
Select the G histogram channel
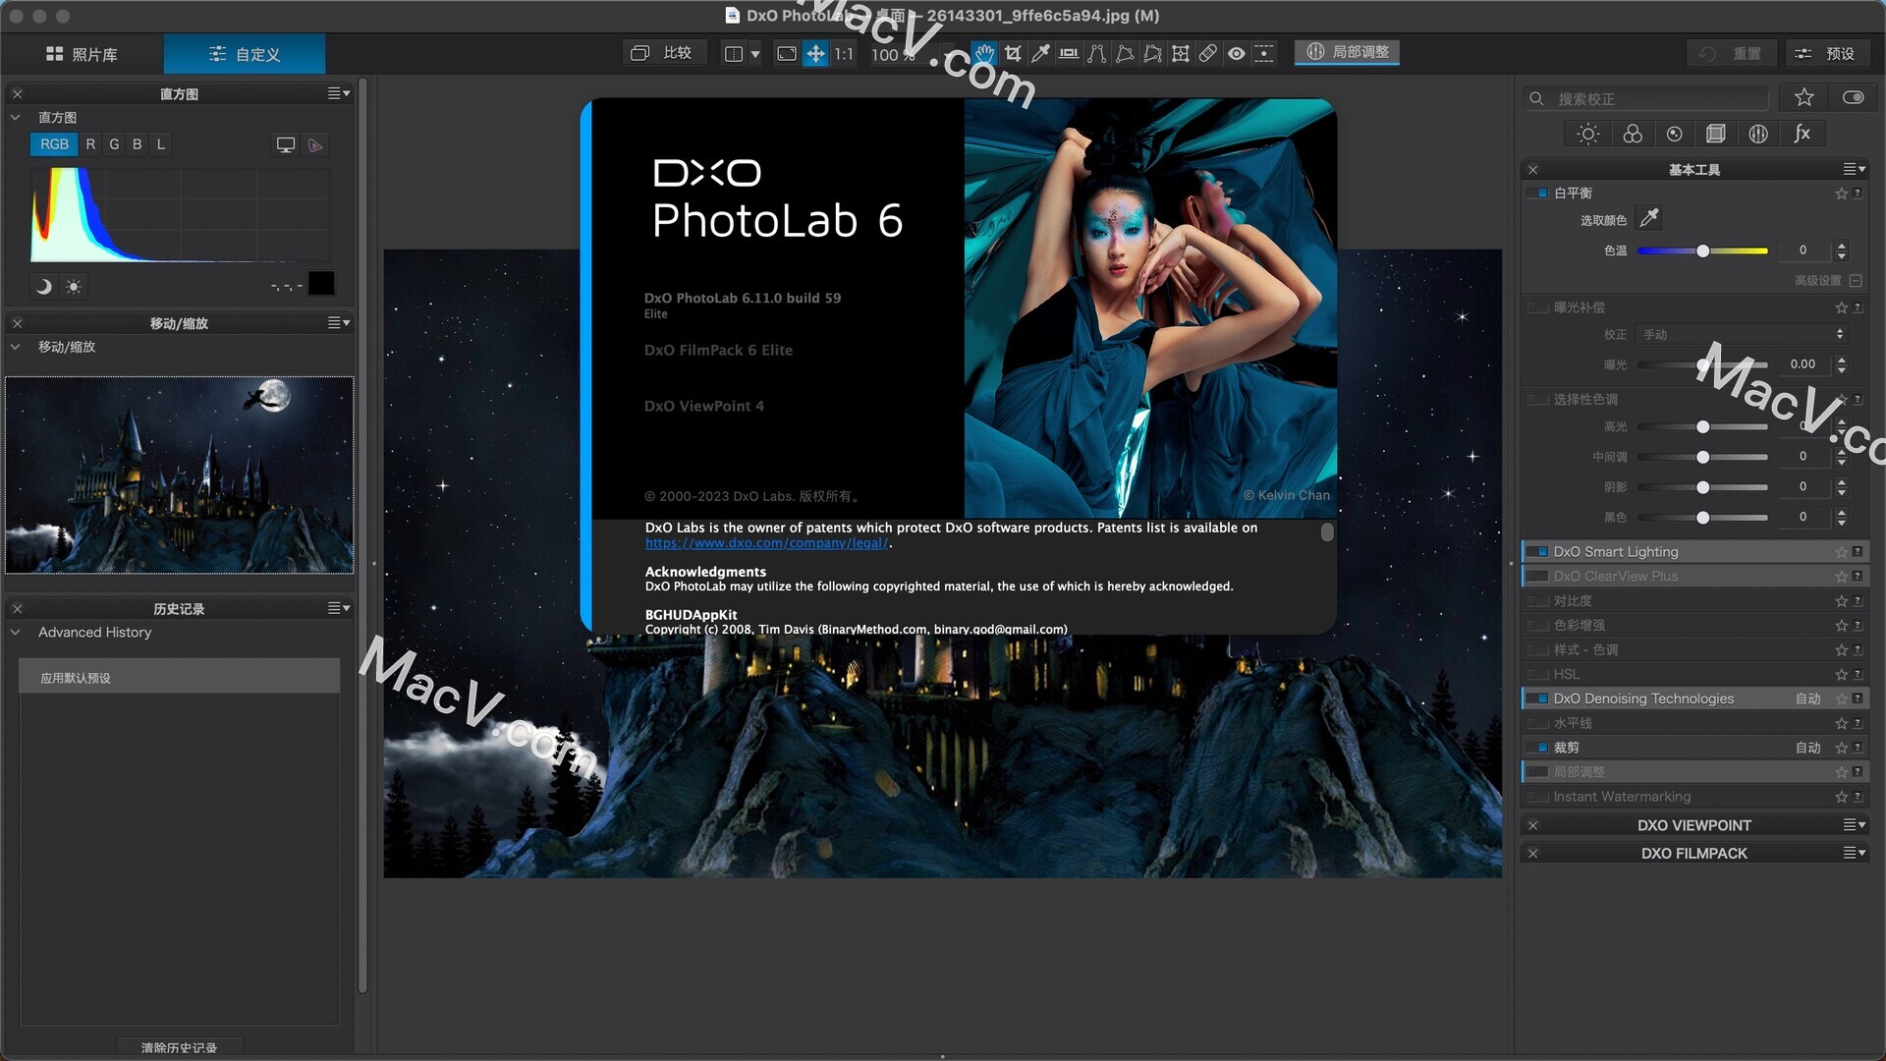coord(114,144)
